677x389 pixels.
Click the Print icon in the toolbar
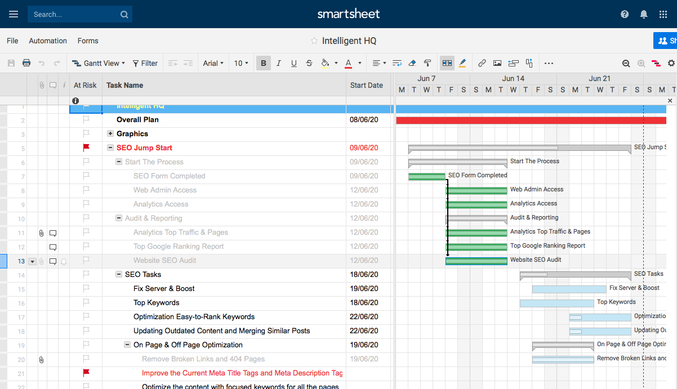pos(26,64)
